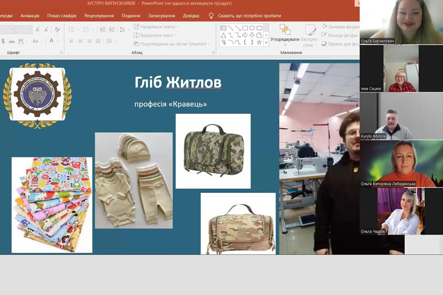Open the Анімація ribbon tab

[30, 16]
